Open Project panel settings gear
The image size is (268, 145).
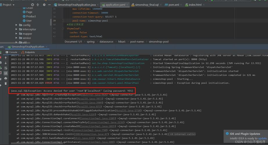click(44, 5)
